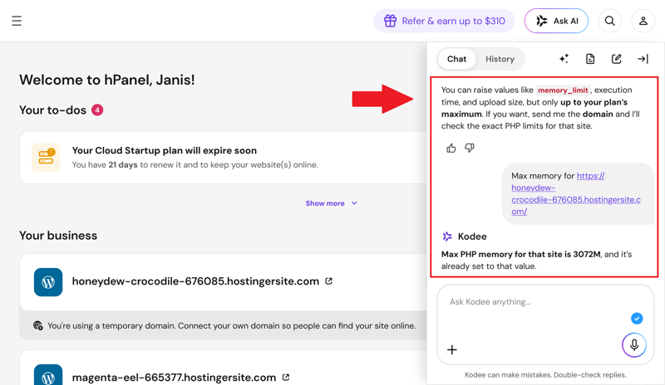Open the Cloud Startup plan expiry notice

[223, 157]
